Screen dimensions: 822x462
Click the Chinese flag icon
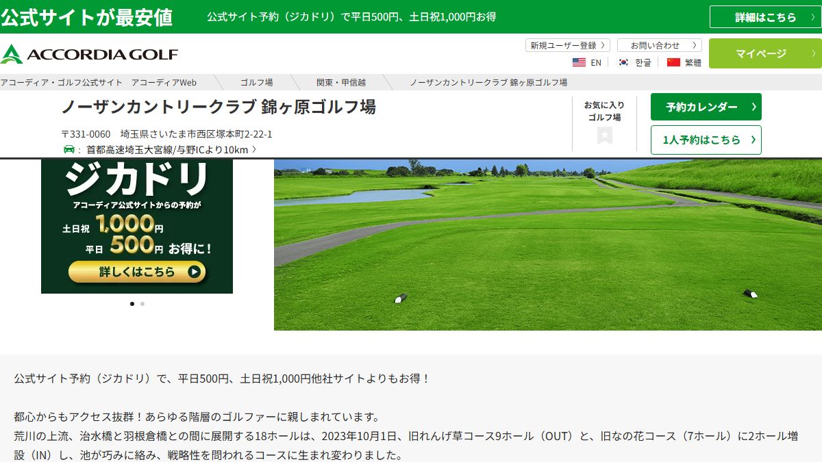(673, 62)
